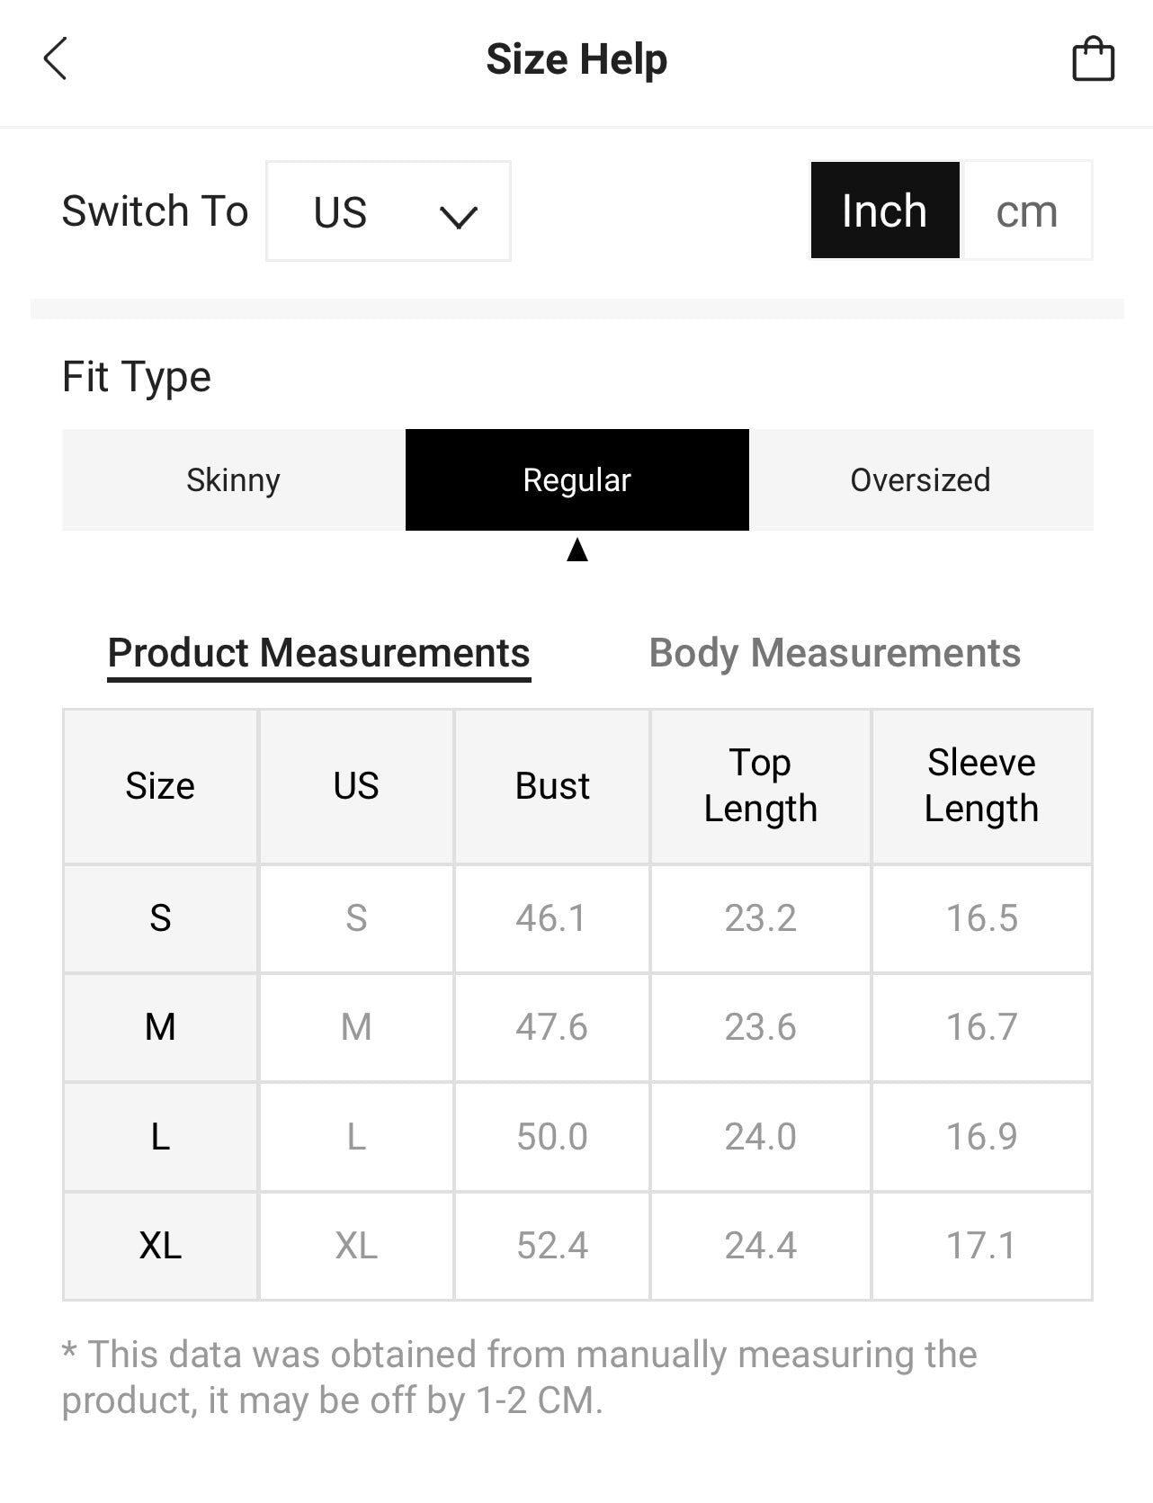Switch units to cm
The width and height of the screenshot is (1153, 1503).
(x=1026, y=210)
